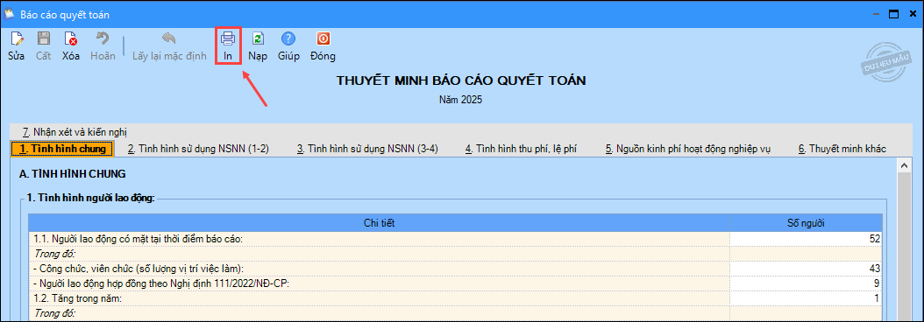
Task: Open Giúp help icon
Action: pyautogui.click(x=288, y=40)
